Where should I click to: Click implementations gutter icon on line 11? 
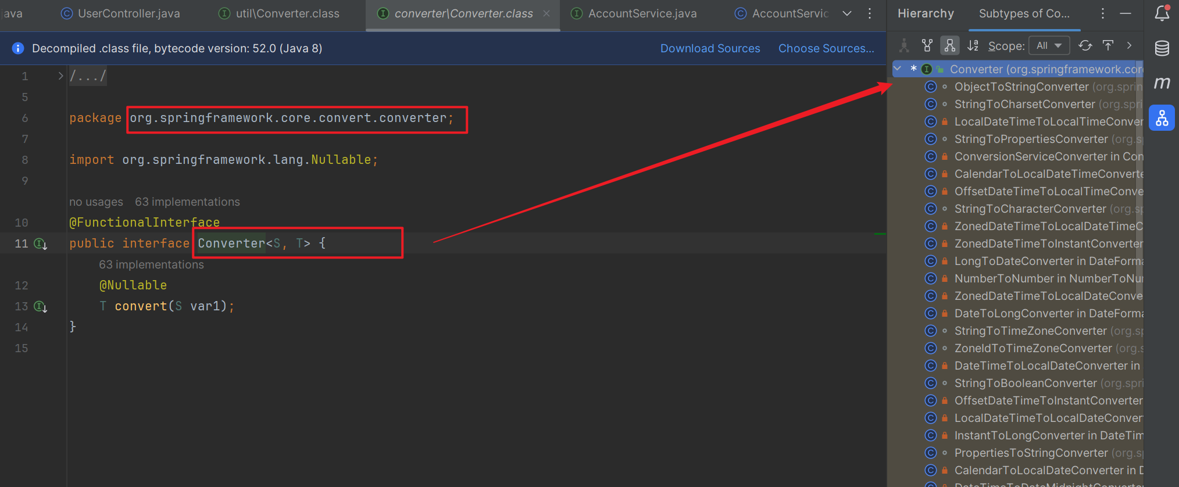click(x=41, y=243)
